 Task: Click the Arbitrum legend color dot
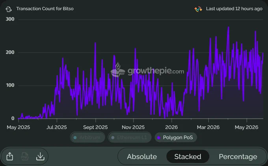[75, 138]
